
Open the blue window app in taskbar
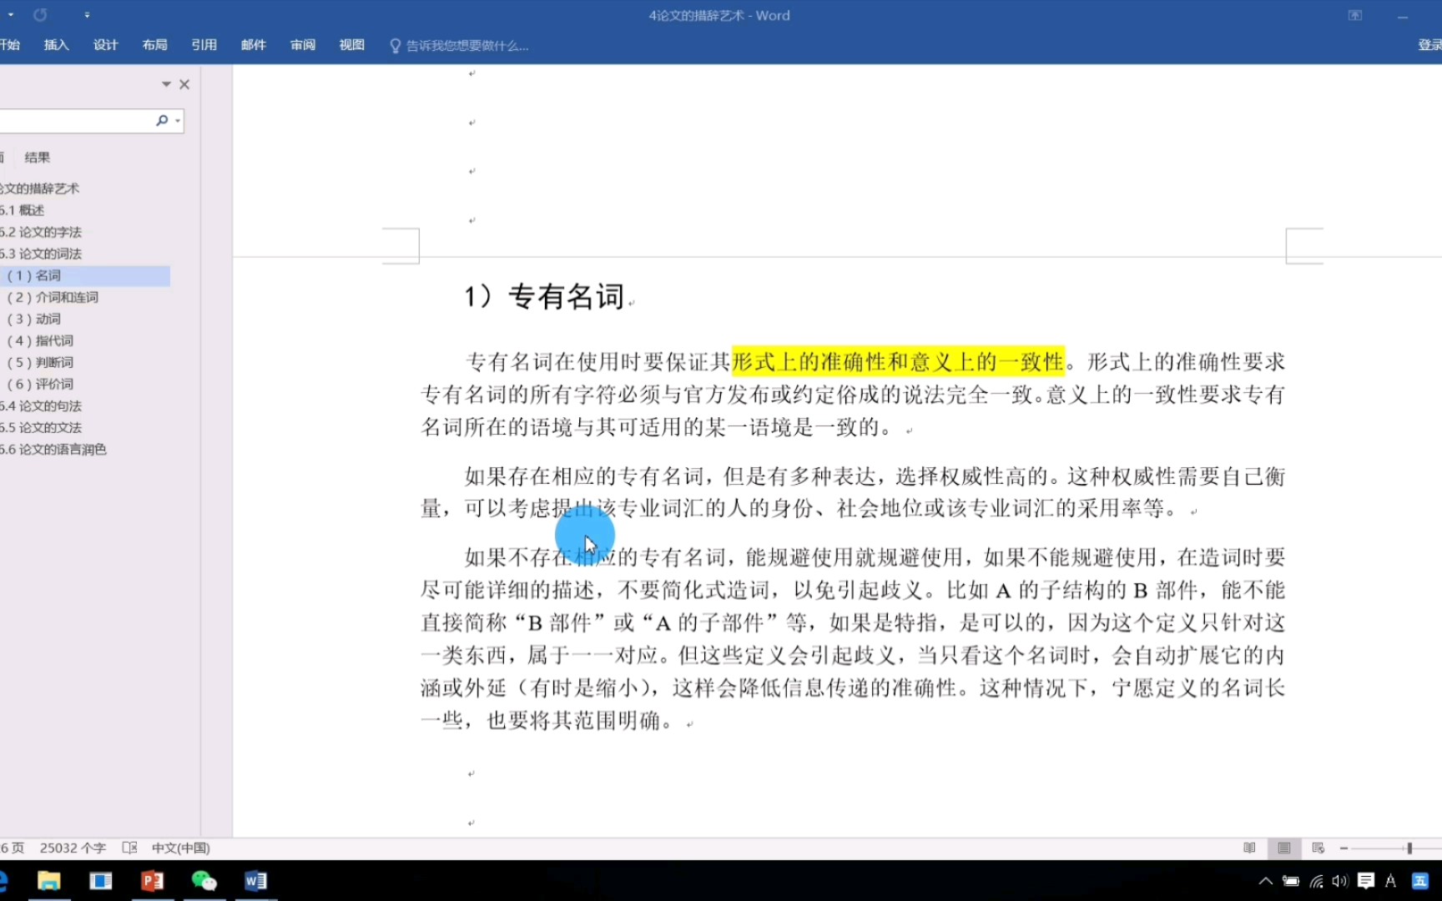[101, 881]
